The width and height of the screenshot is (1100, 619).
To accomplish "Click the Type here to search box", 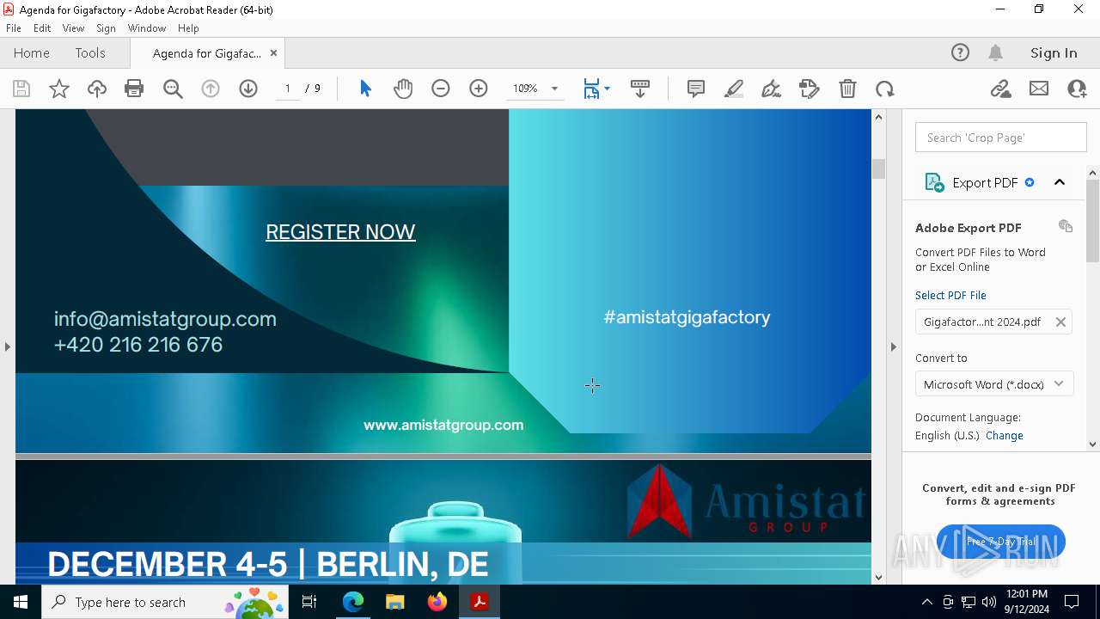I will (x=166, y=602).
